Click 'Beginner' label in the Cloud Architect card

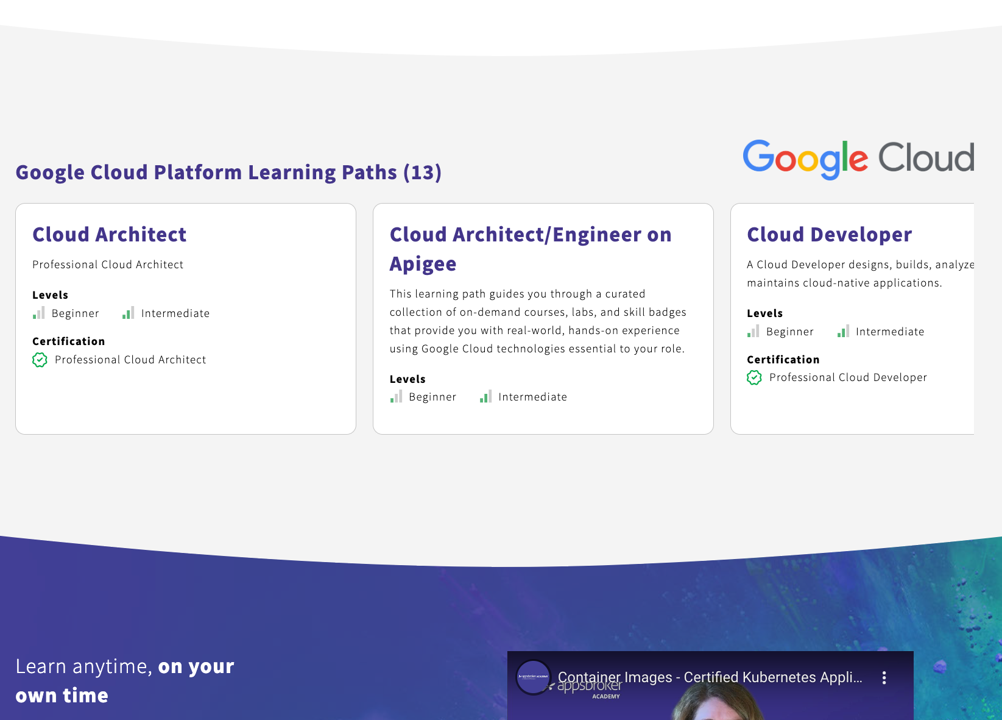(75, 313)
